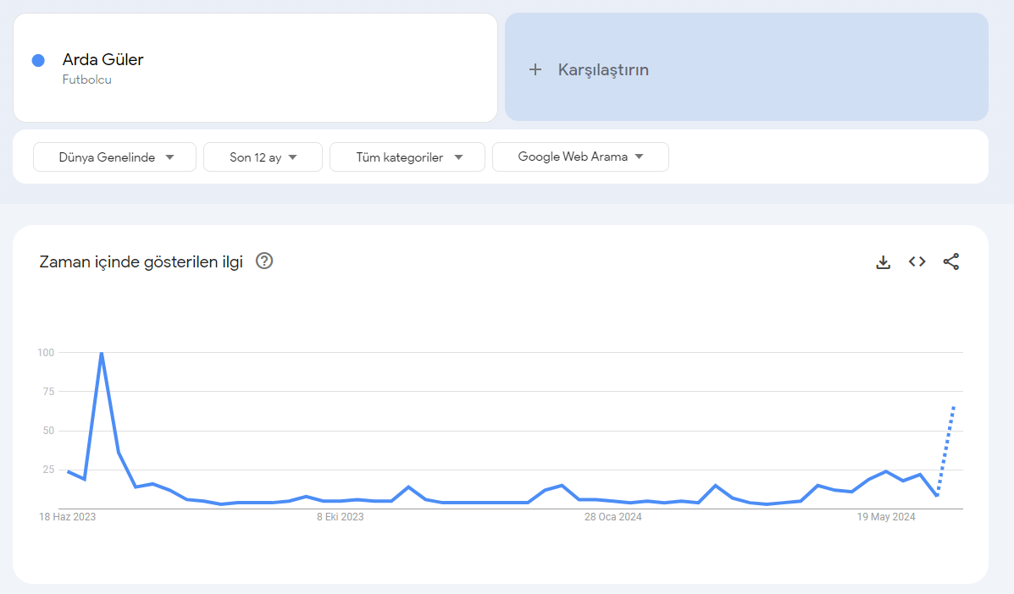Image resolution: width=1014 pixels, height=594 pixels.
Task: Open the Dünya Genelinde region dropdown
Action: [115, 157]
